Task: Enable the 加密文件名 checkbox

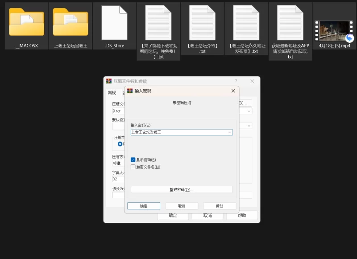Action: (133, 167)
